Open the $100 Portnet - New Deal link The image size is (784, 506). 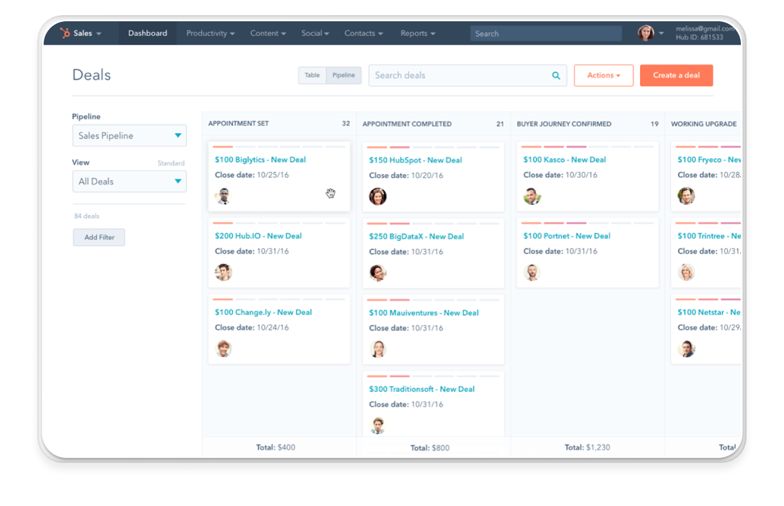click(x=567, y=236)
